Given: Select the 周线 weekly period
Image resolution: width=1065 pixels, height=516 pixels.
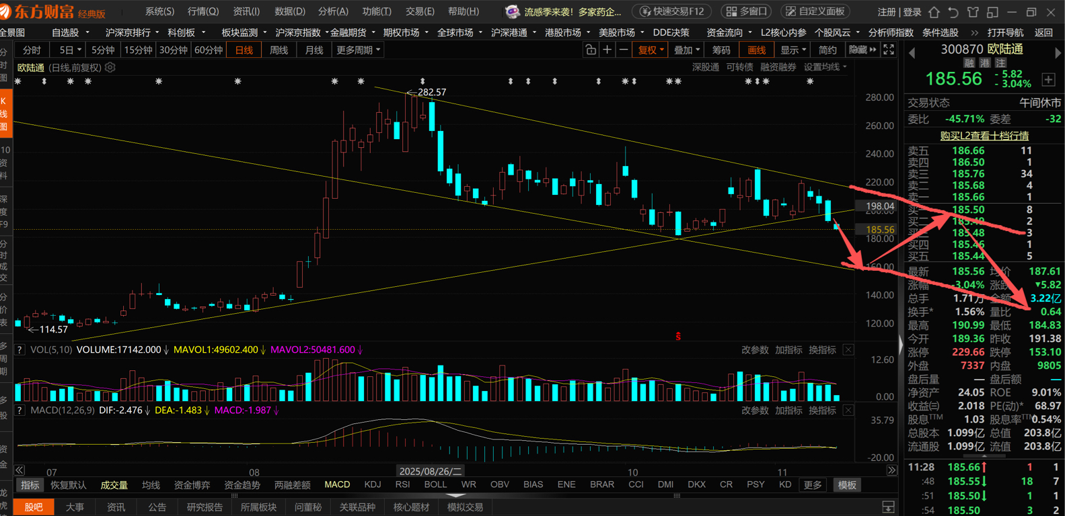Looking at the screenshot, I should click(x=279, y=50).
